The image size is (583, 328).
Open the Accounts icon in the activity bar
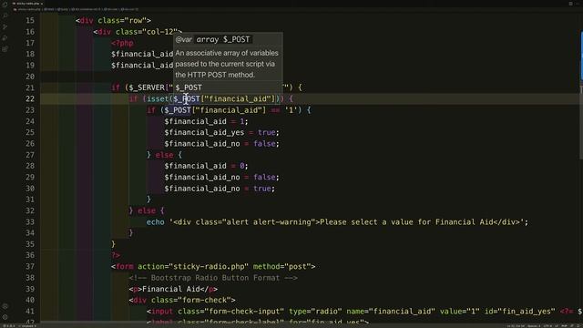coord(5,306)
